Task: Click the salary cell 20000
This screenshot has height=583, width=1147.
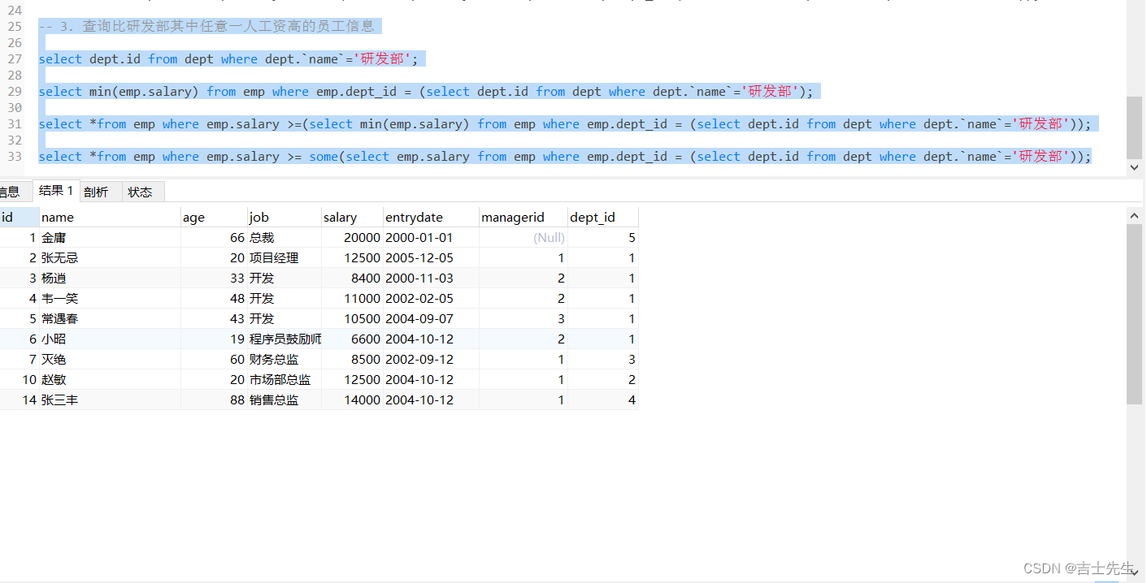Action: pyautogui.click(x=351, y=238)
